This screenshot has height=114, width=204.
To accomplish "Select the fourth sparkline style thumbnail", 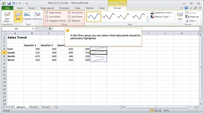I will (x=138, y=17).
